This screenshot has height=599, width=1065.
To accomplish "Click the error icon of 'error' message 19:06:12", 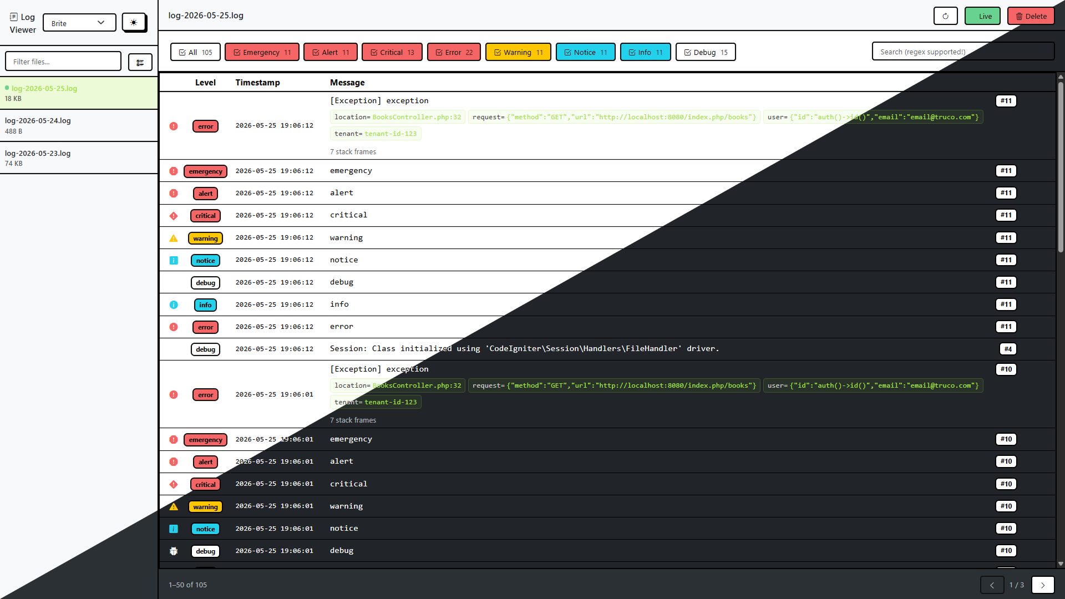I will pyautogui.click(x=174, y=327).
